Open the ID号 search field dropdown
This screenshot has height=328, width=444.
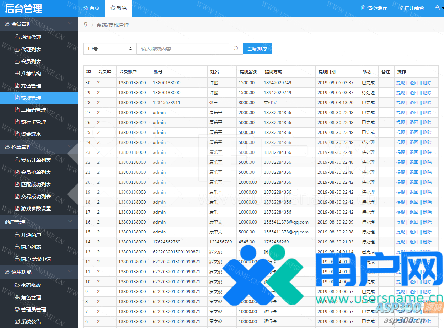tap(109, 49)
